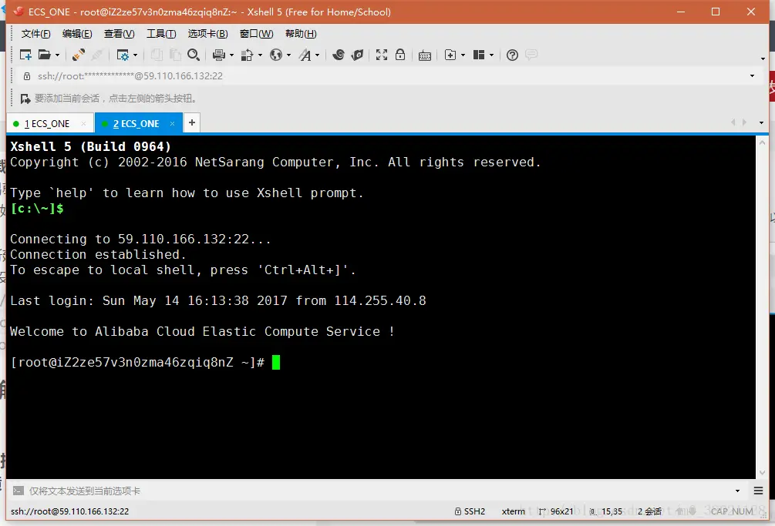Click the terminal scrollbar down arrow

pos(762,472)
